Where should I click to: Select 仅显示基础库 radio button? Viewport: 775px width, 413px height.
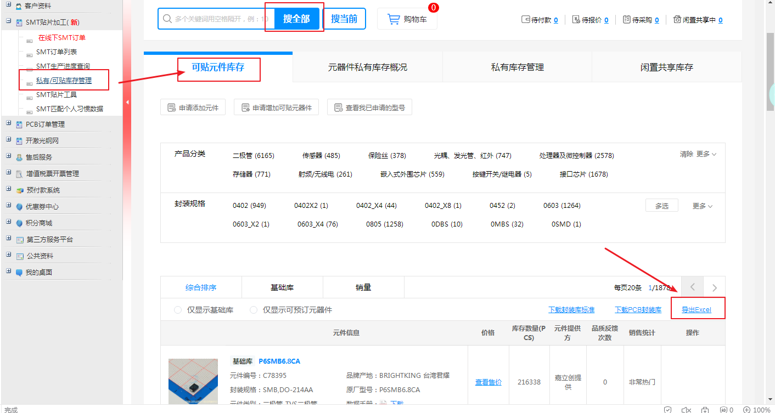pos(178,310)
